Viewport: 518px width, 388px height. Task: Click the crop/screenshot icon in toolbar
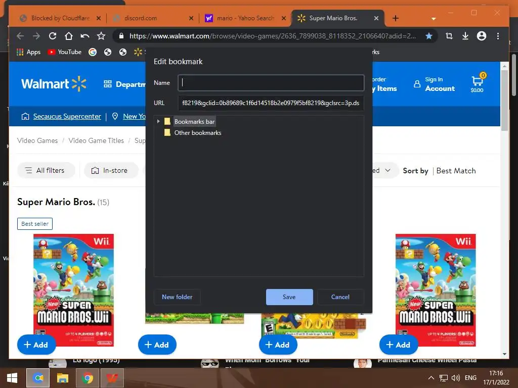tap(449, 36)
